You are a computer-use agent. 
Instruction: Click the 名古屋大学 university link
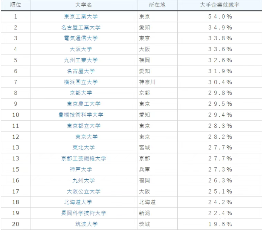tap(81, 71)
